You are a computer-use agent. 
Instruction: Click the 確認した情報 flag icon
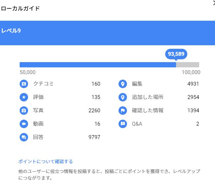click(122, 111)
